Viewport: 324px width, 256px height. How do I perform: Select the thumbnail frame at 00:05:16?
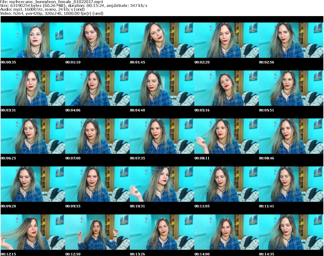point(227,88)
